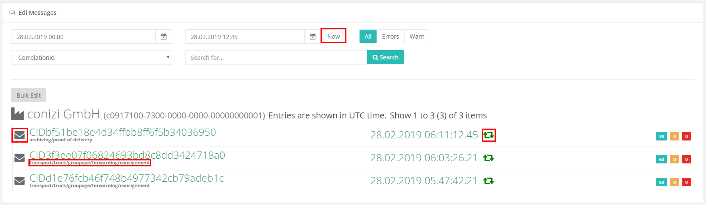
Task: Click the teal 39 count badge
Action: 661,136
